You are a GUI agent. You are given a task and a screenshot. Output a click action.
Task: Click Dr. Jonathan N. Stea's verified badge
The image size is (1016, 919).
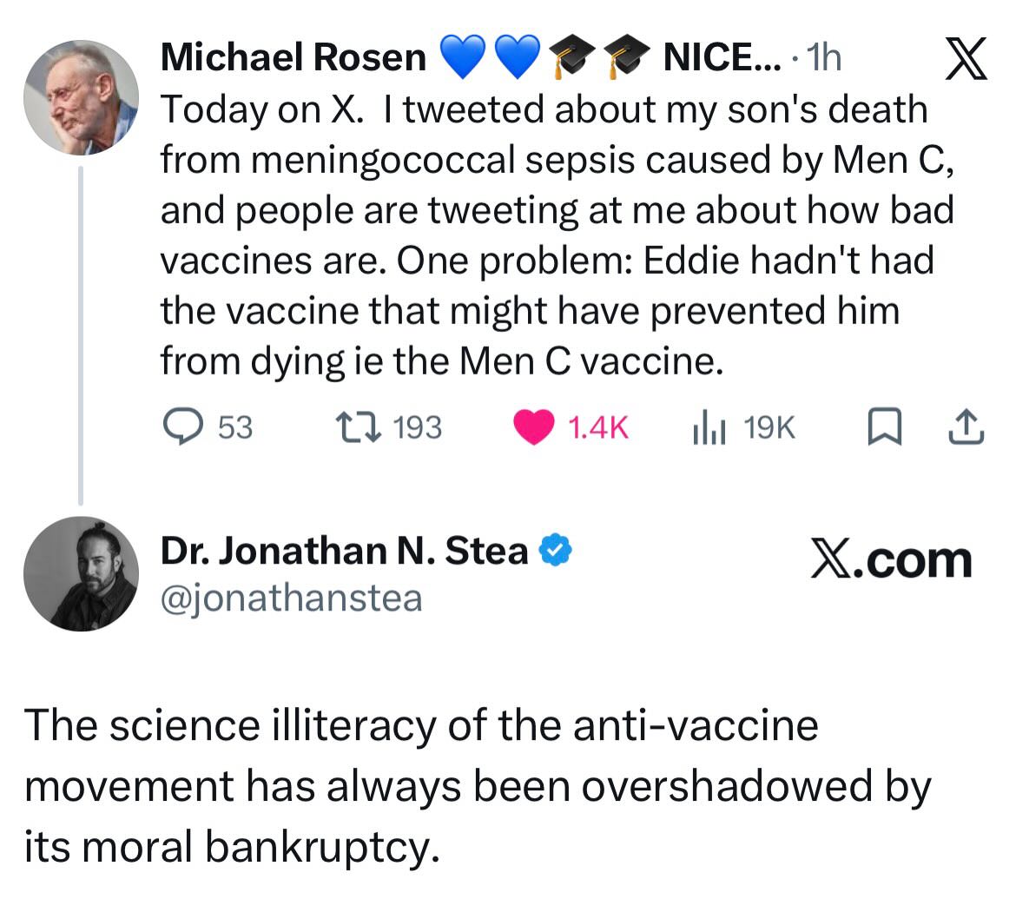coord(553,549)
